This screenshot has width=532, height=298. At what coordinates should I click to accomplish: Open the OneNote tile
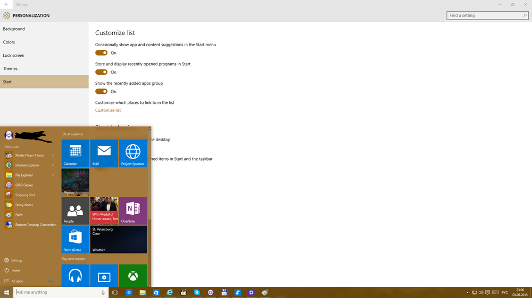(132, 211)
